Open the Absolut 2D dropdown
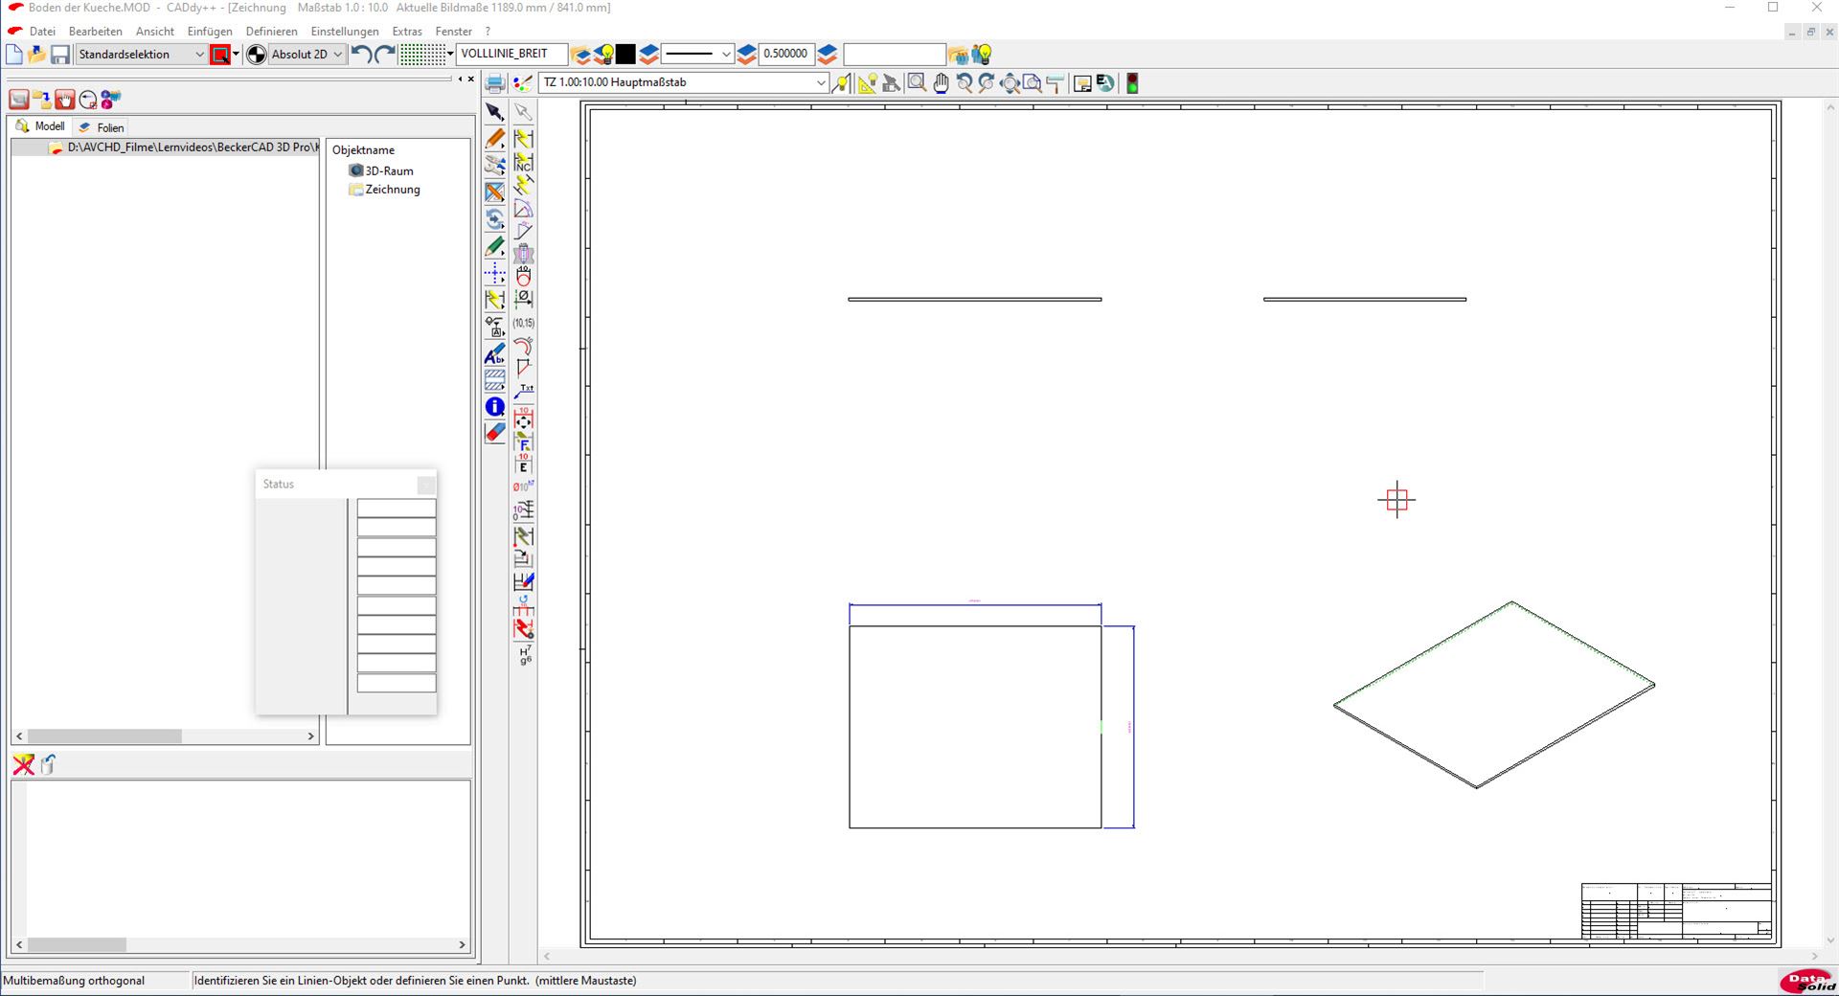The width and height of the screenshot is (1839, 996). 306,55
